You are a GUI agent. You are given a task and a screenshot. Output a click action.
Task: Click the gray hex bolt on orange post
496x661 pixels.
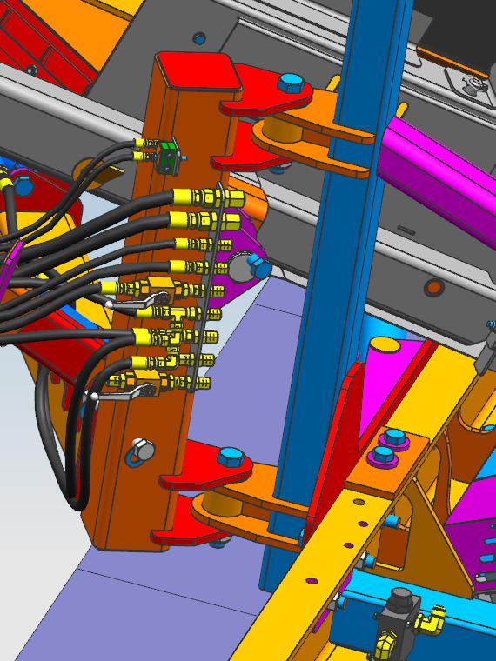(x=143, y=450)
